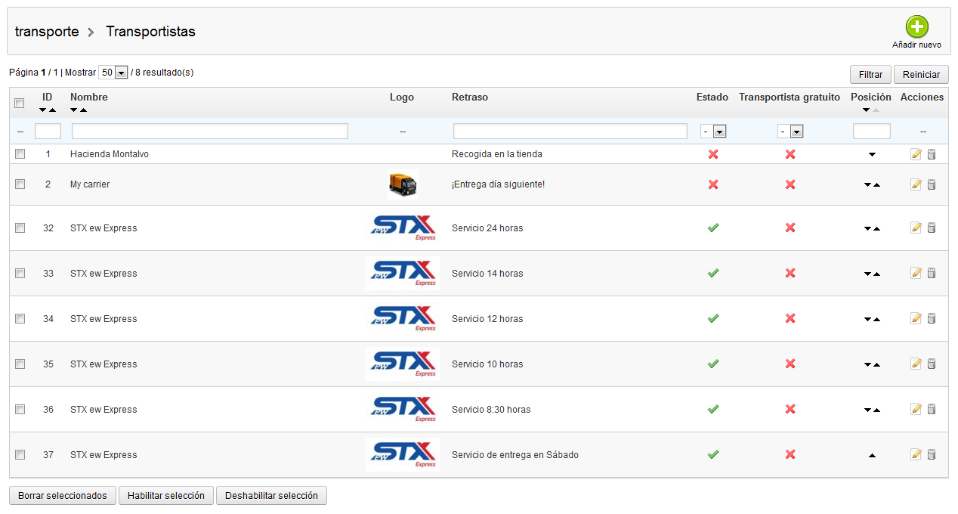
Task: Sort ID column ascending
Action: 52,110
